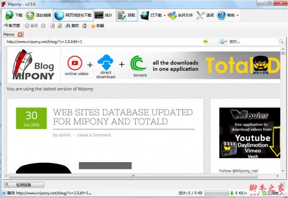This screenshot has width=288, height=198.
Task: Toggle the 抓取 (Capture) clipboard button
Action: coord(127,15)
